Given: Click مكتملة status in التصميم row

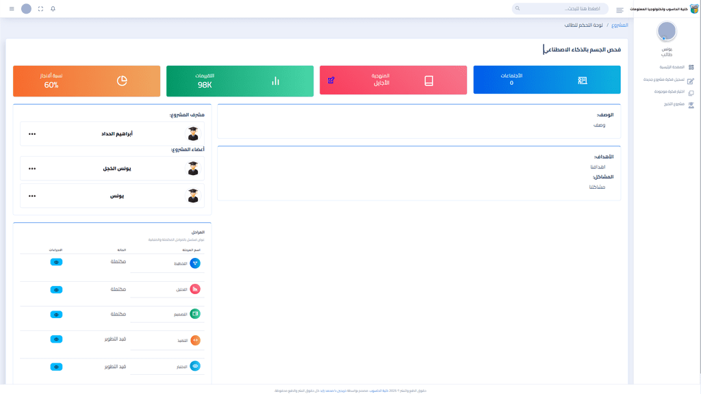Looking at the screenshot, I should coord(118,314).
